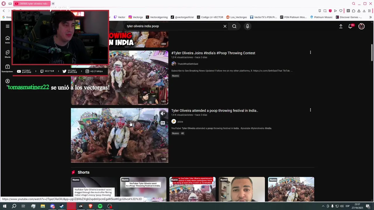Open Opera ad blocker shield icon
The image size is (374, 210).
tap(330, 11)
